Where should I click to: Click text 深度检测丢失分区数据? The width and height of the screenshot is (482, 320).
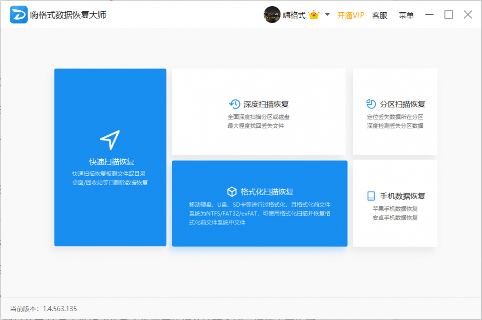[x=395, y=126]
